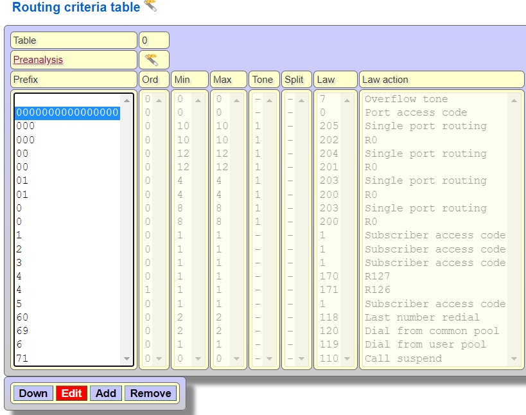This screenshot has height=415, width=526.
Task: Click the Law list scroll-up arrow
Action: 347,100
